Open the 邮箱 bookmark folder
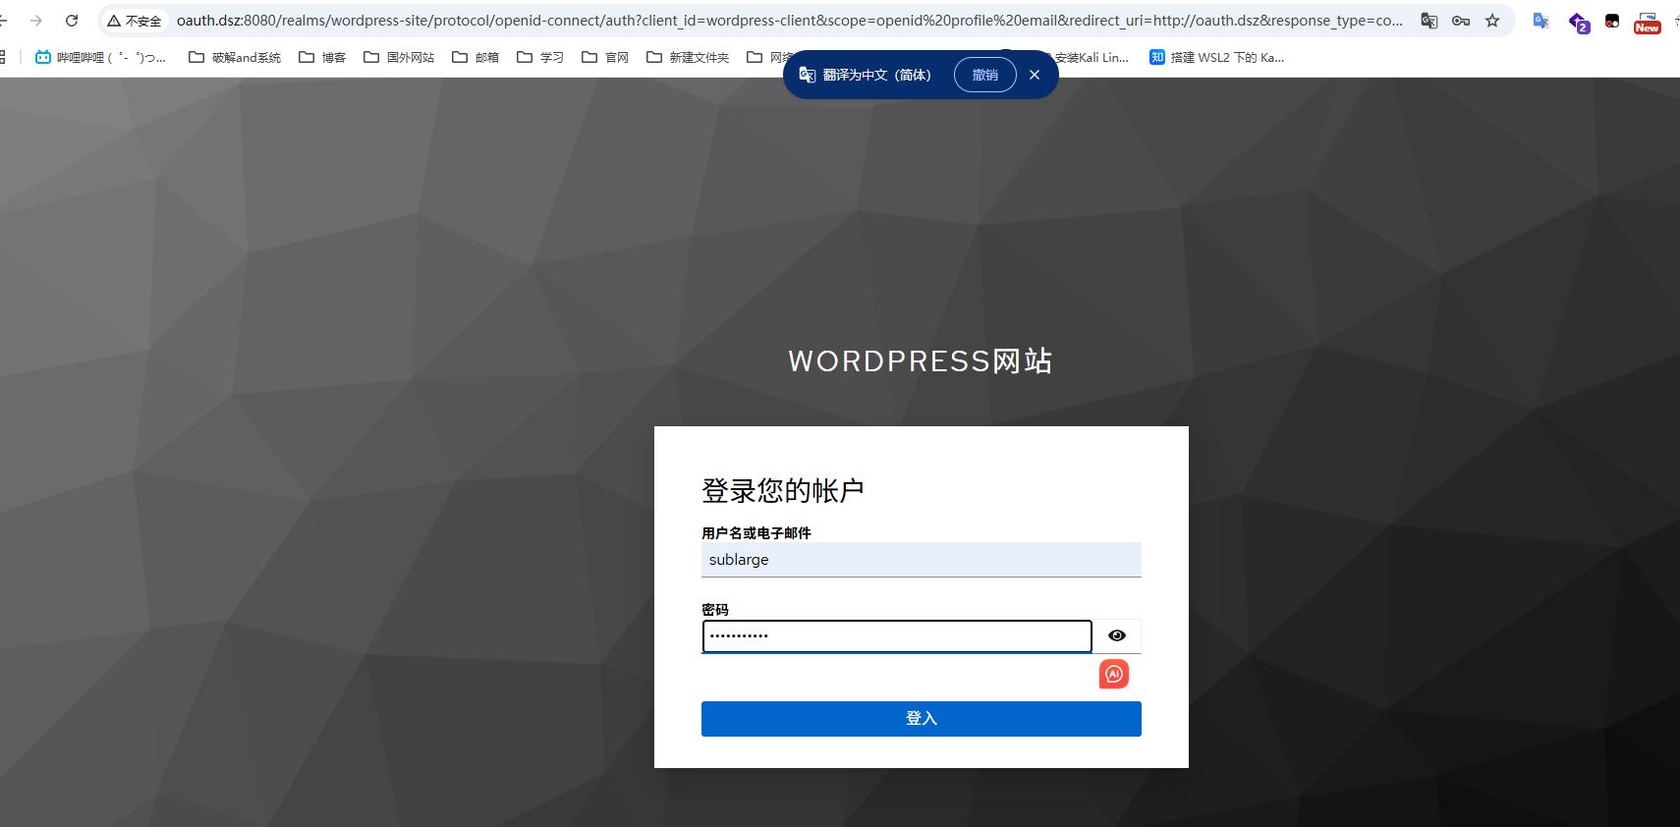The image size is (1680, 827). pos(476,58)
